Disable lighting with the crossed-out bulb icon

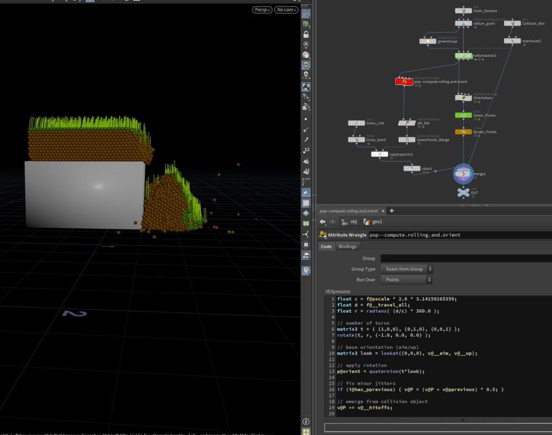point(306,45)
